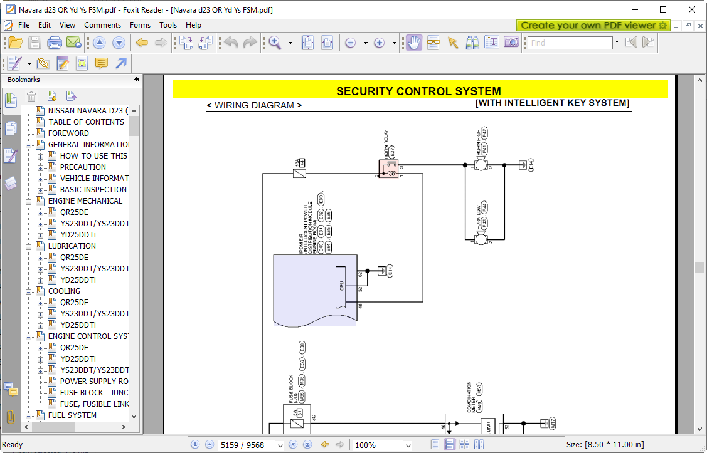This screenshot has height=453, width=707.
Task: Click the Email envelope icon in the toolbar
Action: (73, 43)
